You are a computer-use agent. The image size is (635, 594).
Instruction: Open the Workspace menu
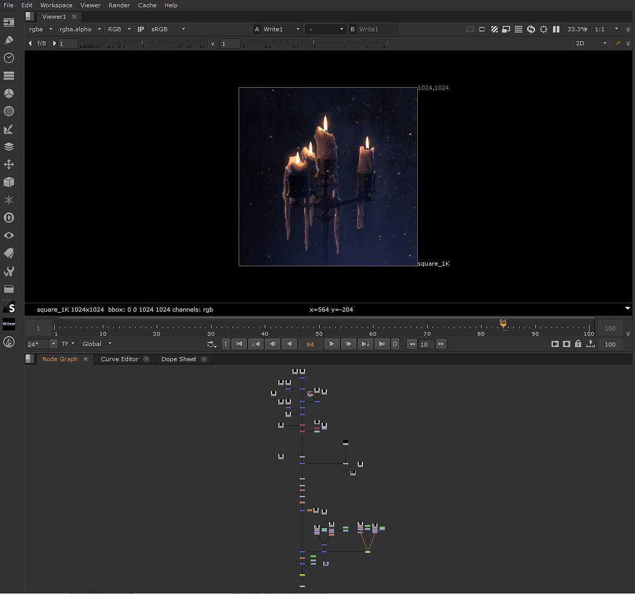point(56,5)
